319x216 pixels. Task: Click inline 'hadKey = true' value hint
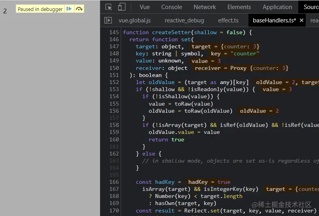(x=209, y=182)
